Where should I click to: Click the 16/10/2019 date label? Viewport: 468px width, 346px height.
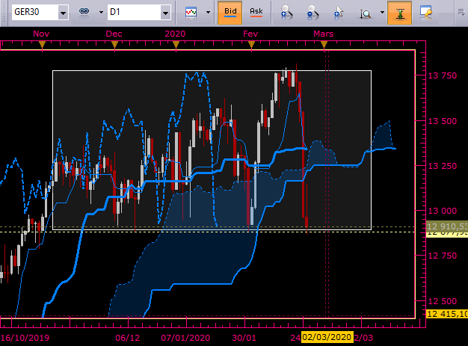[25, 338]
